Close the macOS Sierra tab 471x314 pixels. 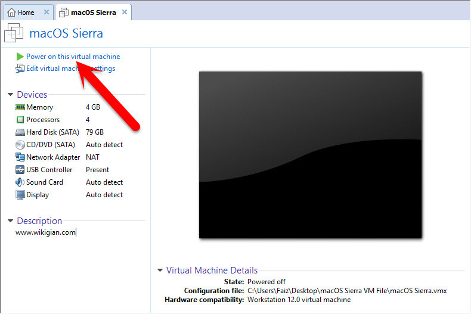(x=125, y=12)
